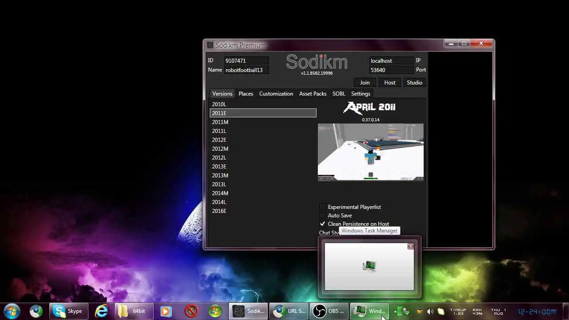The height and width of the screenshot is (320, 569).
Task: Click the Windows Task Manager preview thumbnail
Action: (369, 267)
